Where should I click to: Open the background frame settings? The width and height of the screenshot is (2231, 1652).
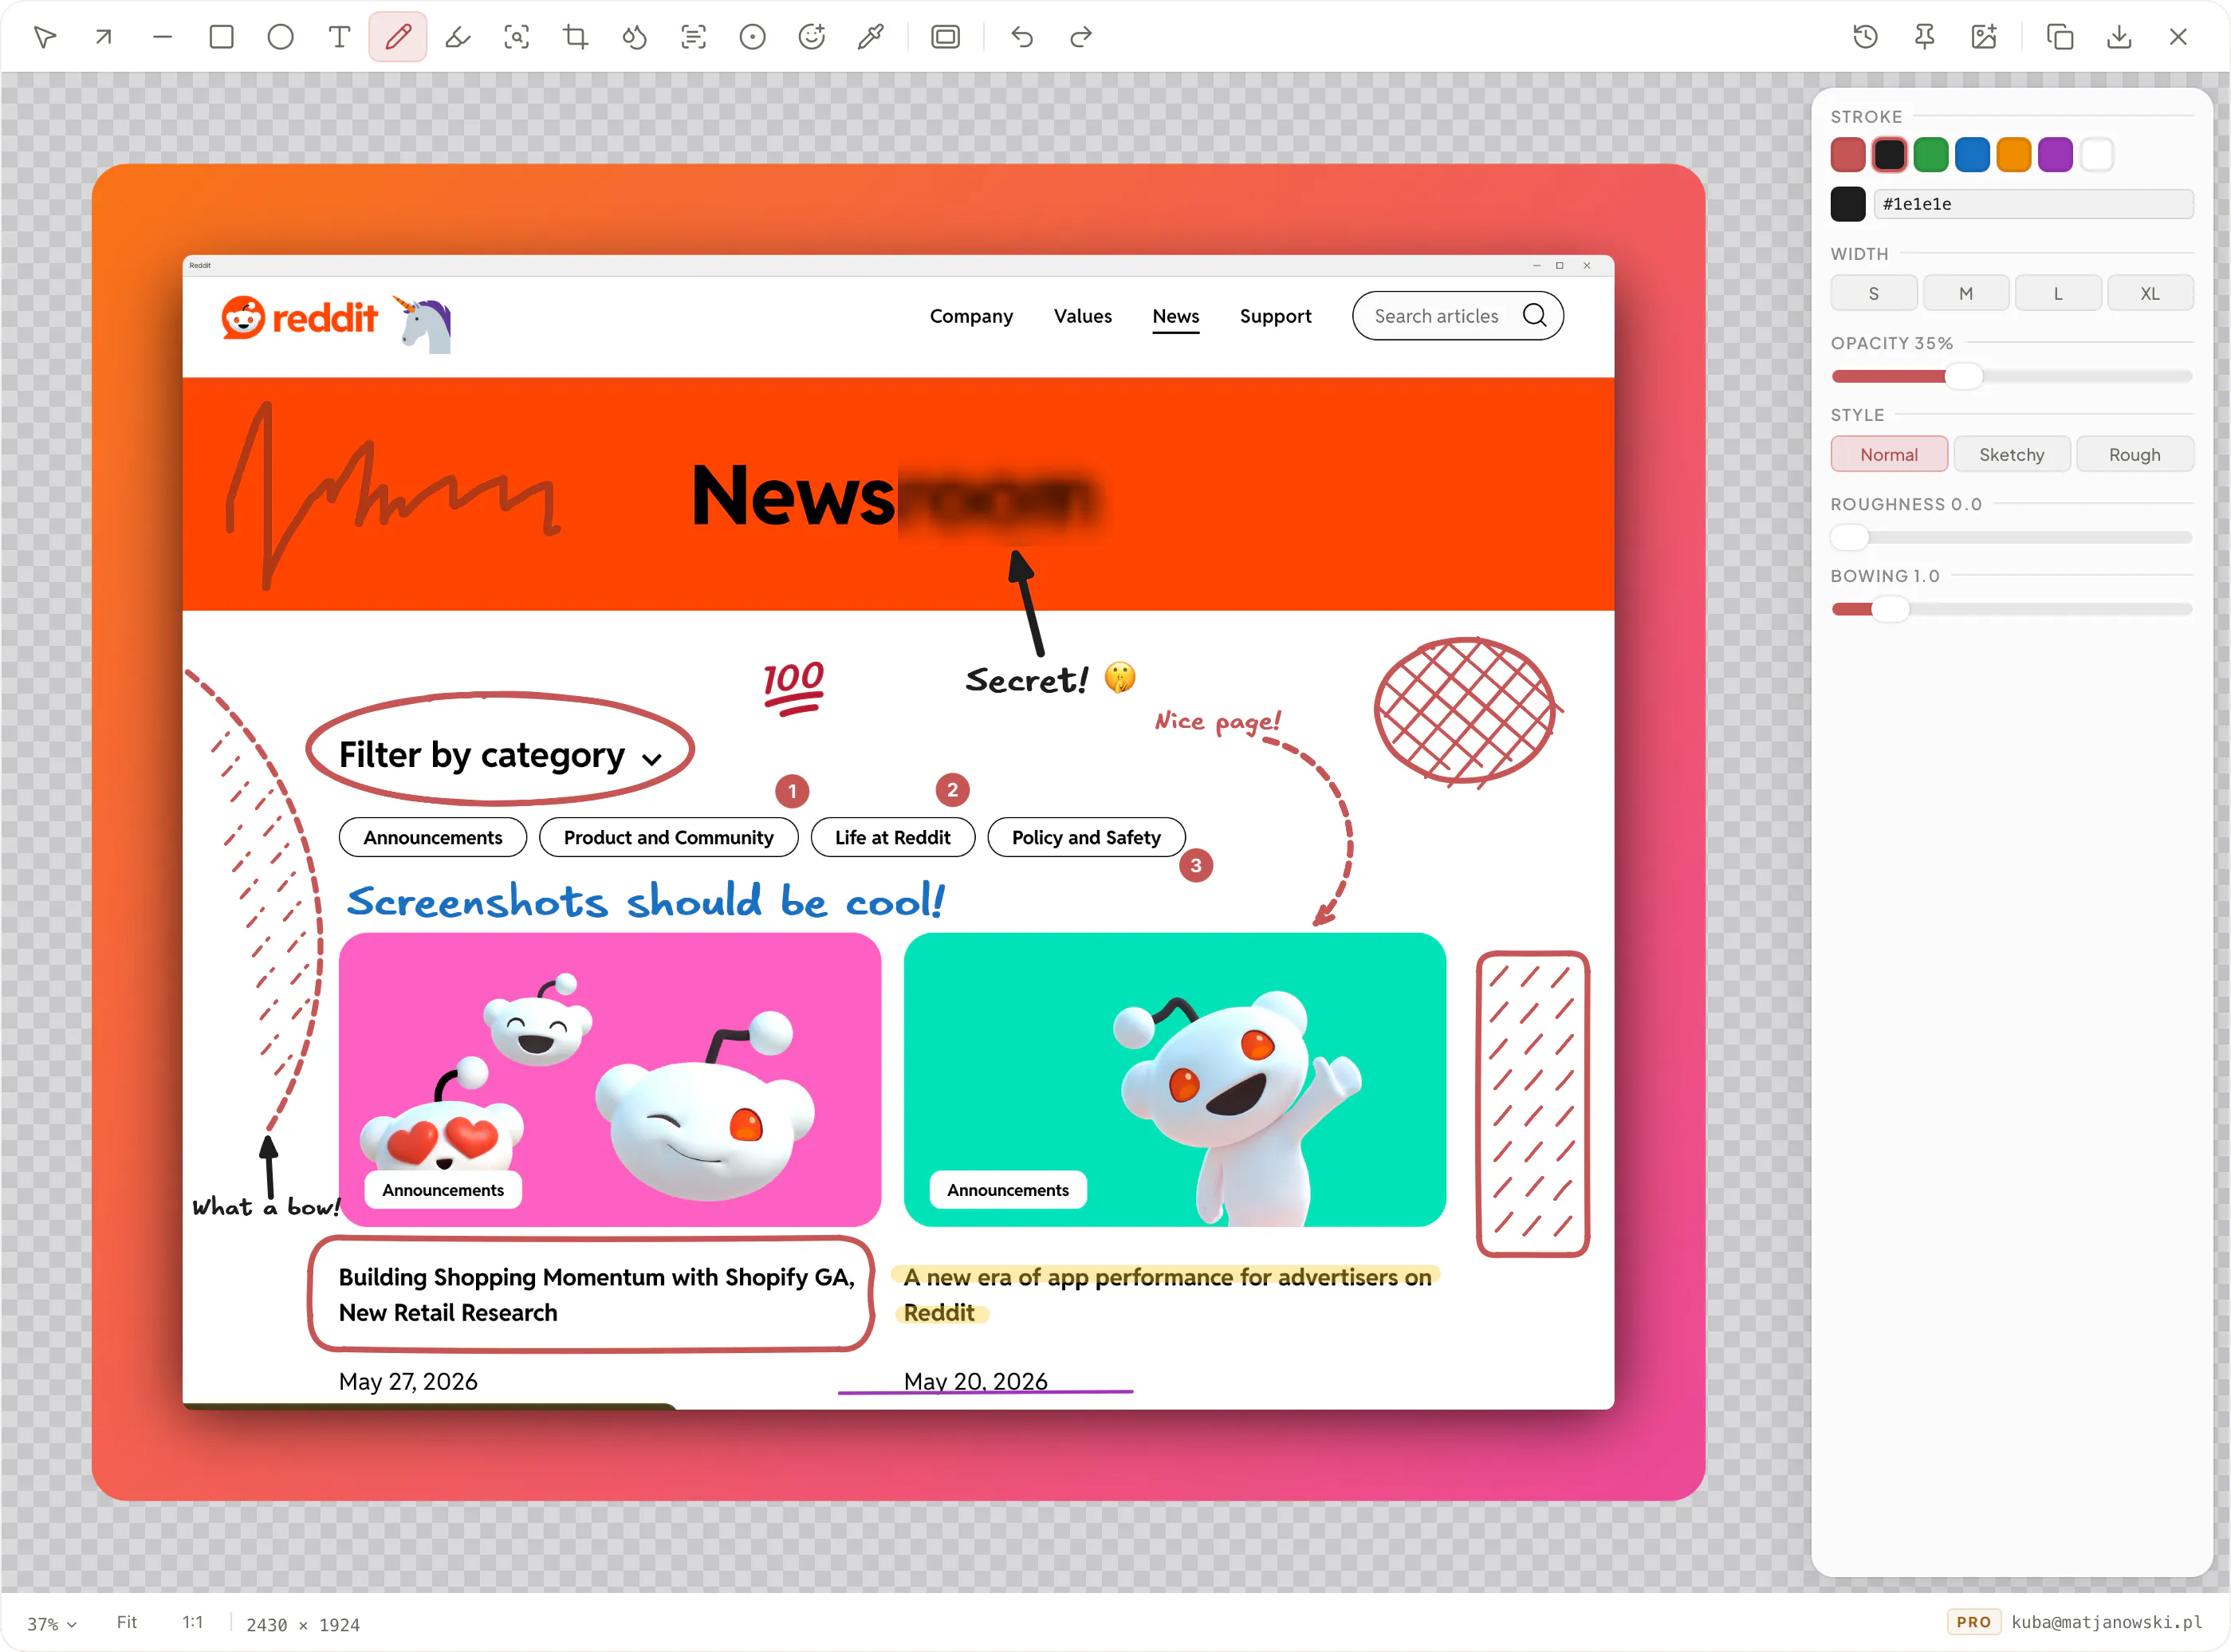click(x=946, y=37)
